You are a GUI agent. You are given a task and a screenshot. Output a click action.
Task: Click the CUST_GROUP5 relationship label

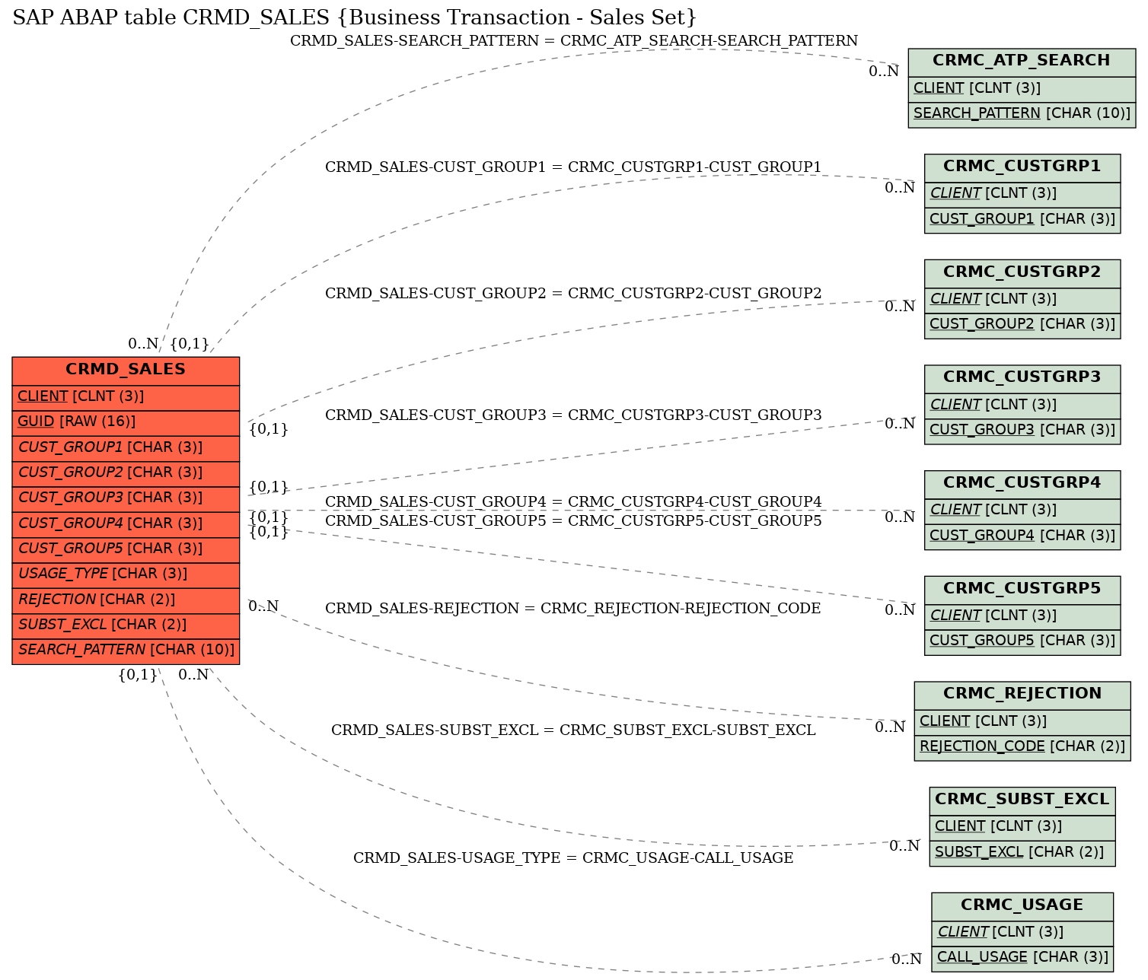click(573, 521)
